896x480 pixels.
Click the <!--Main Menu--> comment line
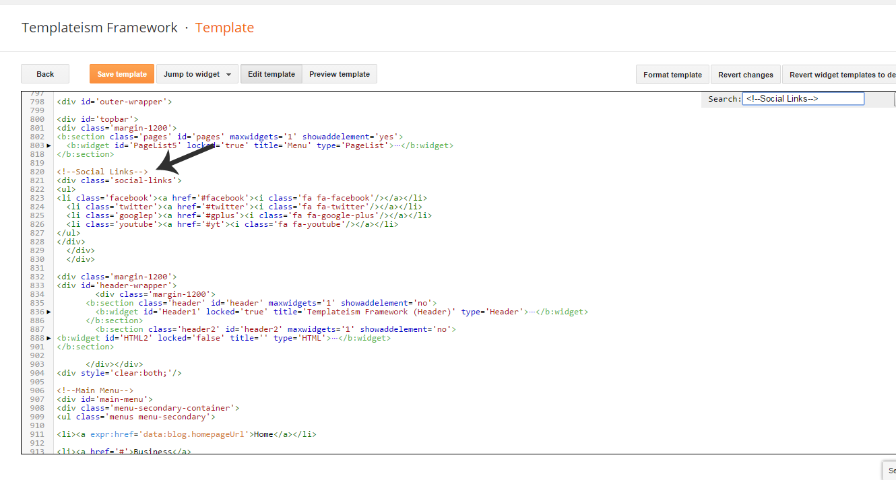click(96, 390)
